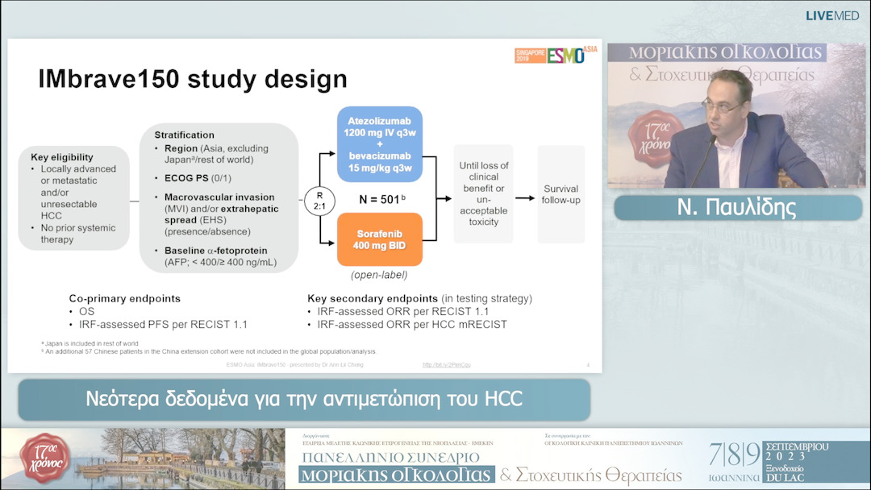This screenshot has height=490, width=871.
Task: Click "ΠΑΝΕΛΛΗΝΙΟ ΣΥΝΕΔΡΙΟ" in the bottom banner
Action: [391, 457]
